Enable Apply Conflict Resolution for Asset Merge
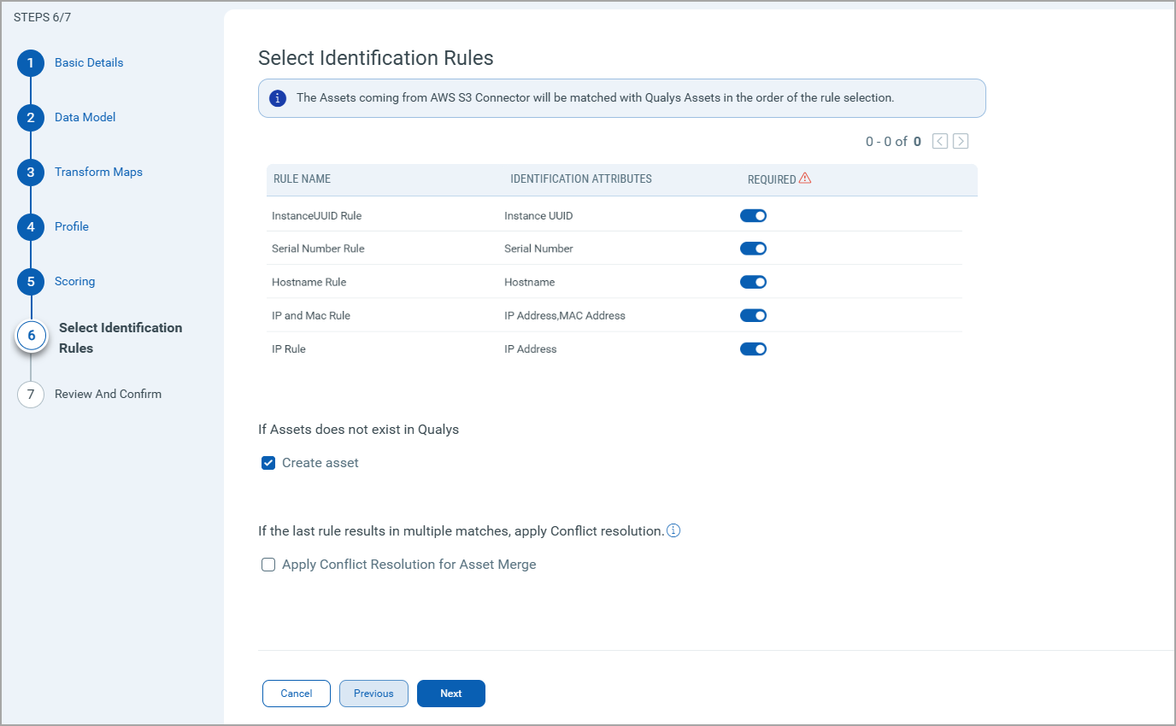Image resolution: width=1176 pixels, height=726 pixels. coord(268,564)
